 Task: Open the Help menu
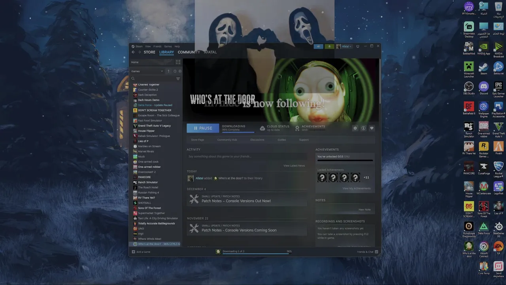click(177, 46)
